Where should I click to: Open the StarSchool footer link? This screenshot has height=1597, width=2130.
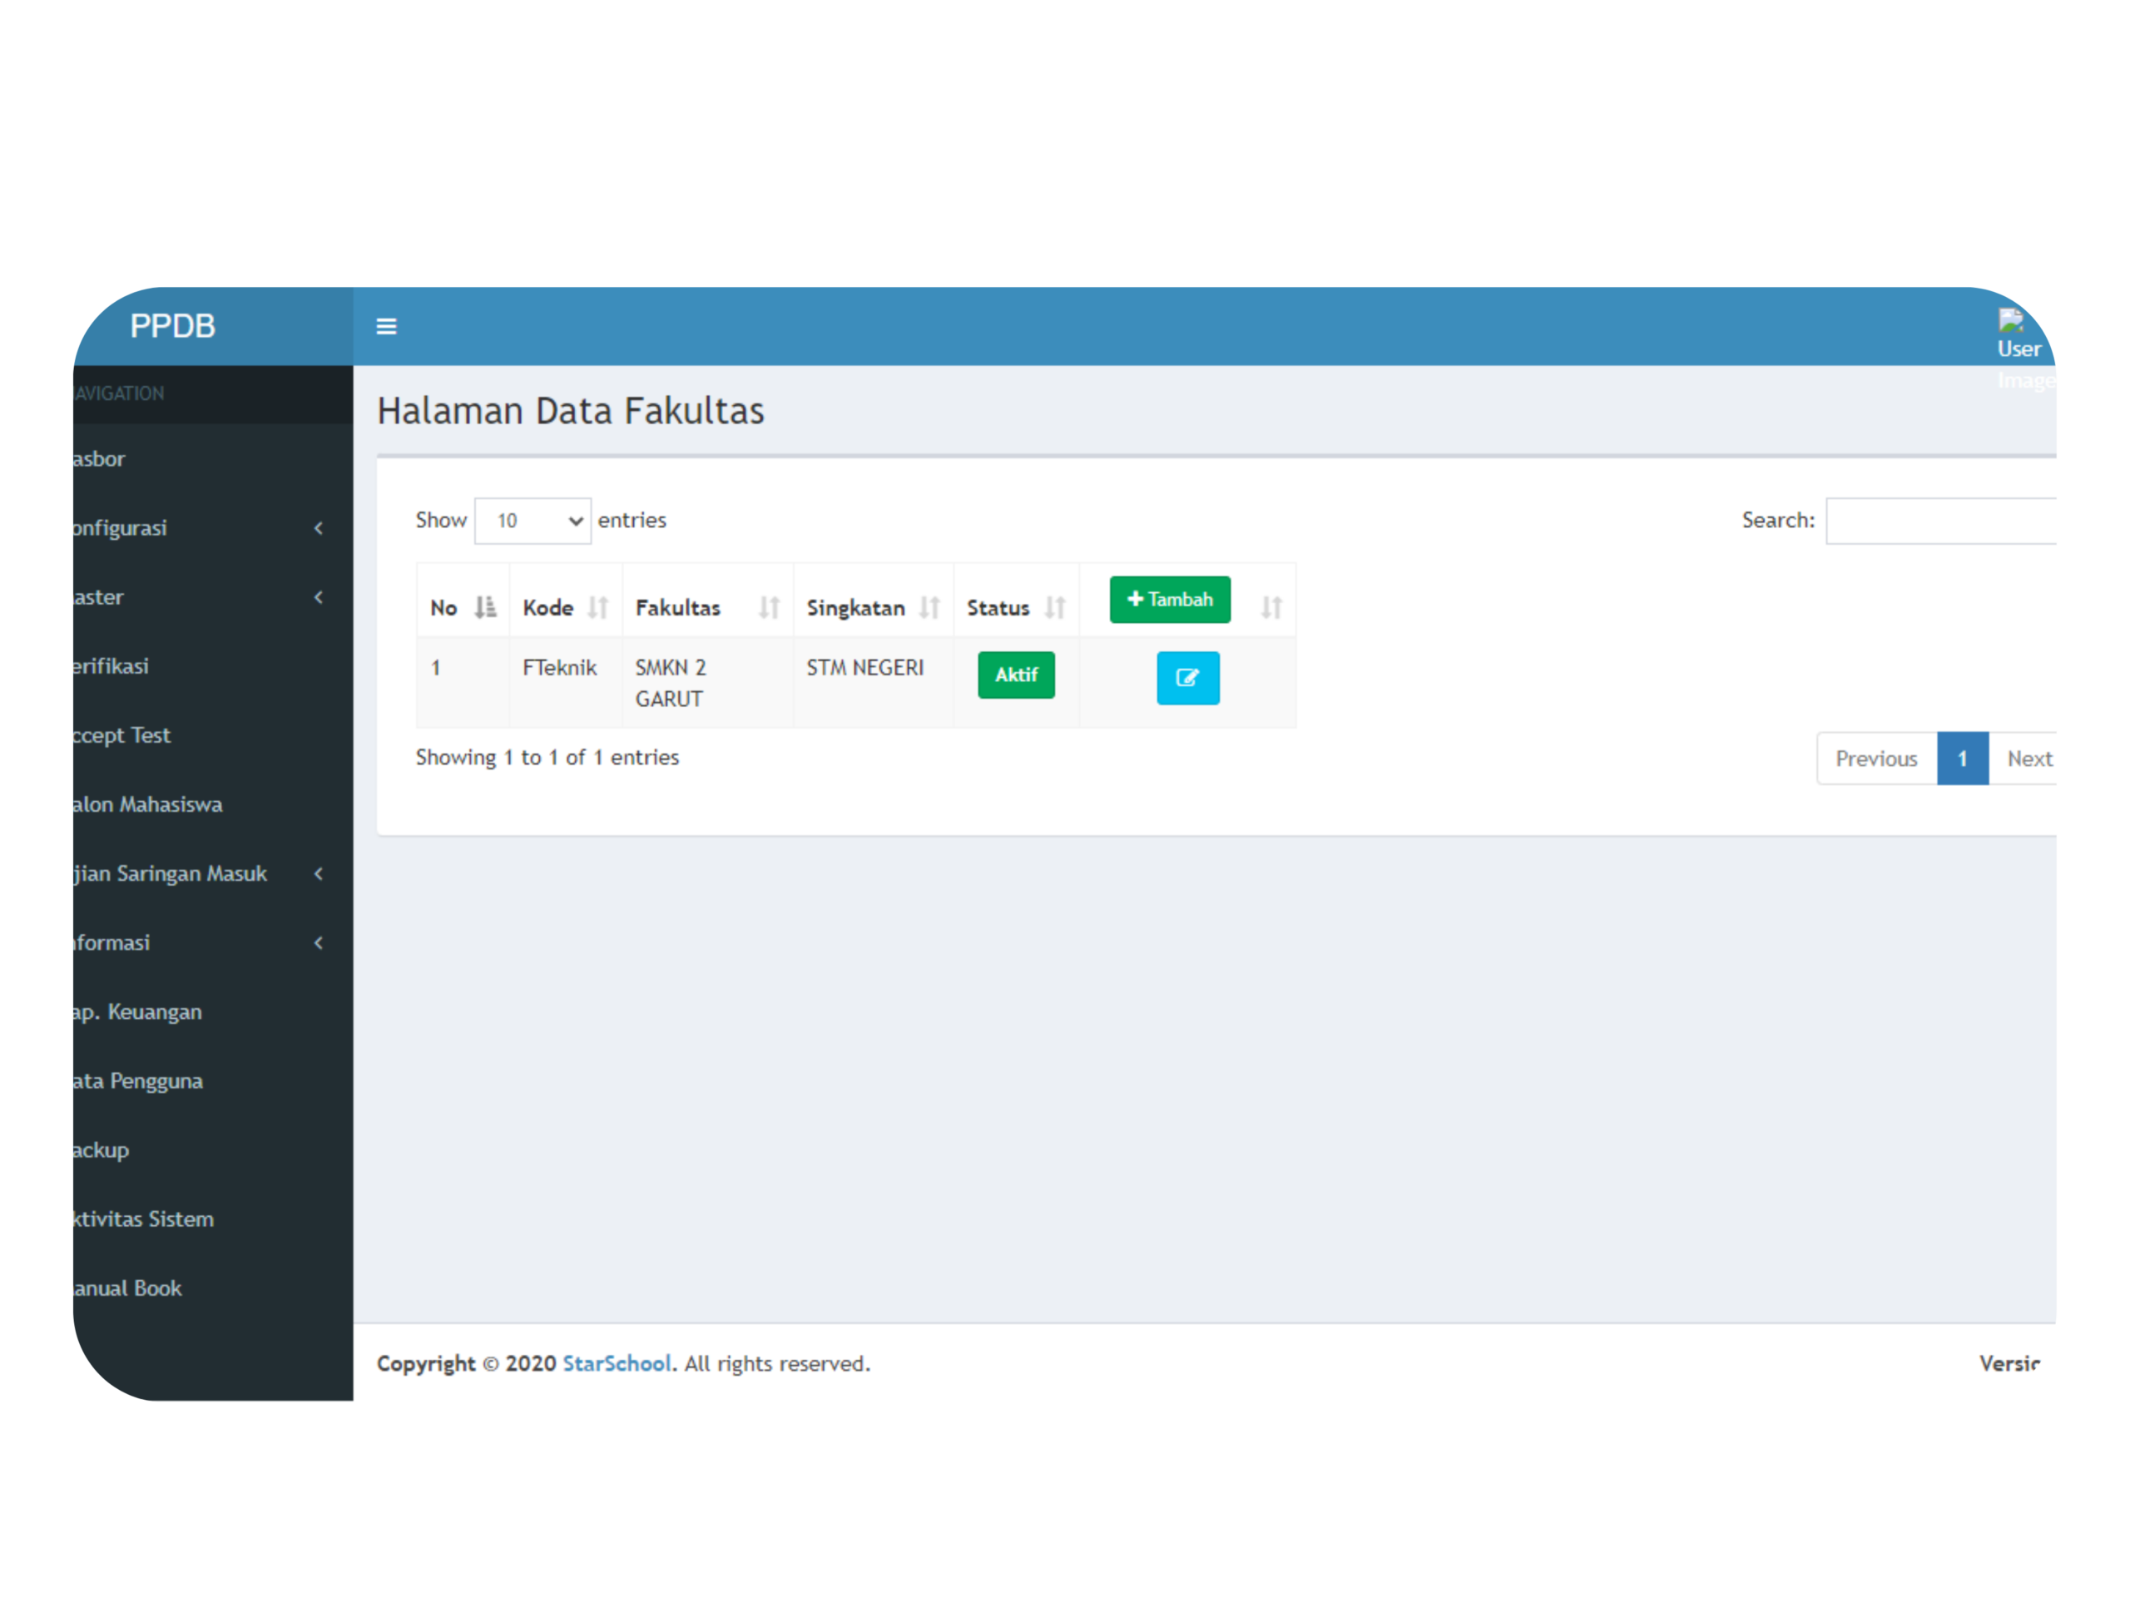click(617, 1363)
